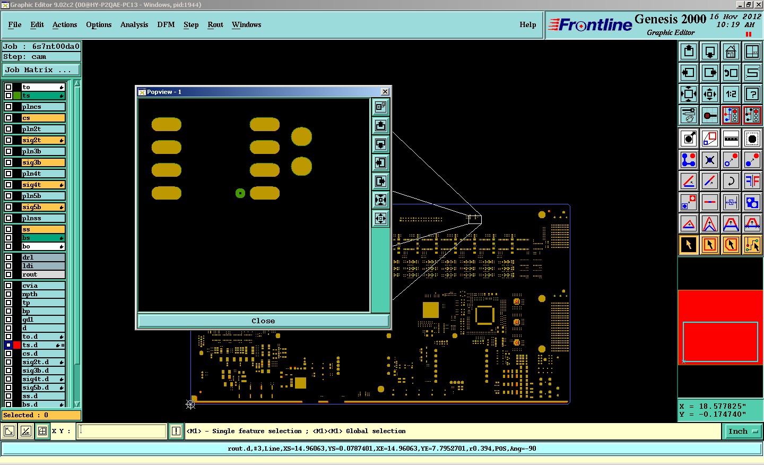The height and width of the screenshot is (465, 764).
Task: Click into the X Y coordinate input field
Action: (122, 431)
